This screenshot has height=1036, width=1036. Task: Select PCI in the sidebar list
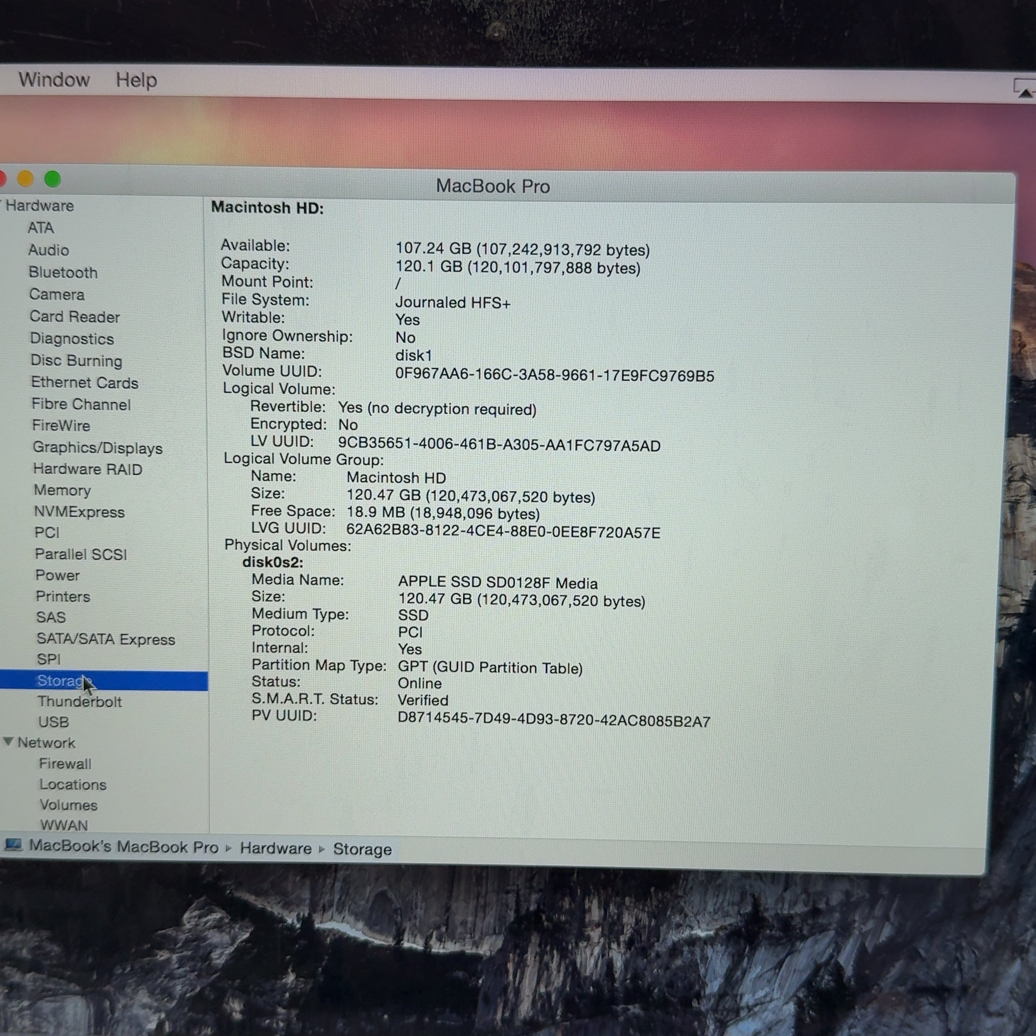pos(47,532)
